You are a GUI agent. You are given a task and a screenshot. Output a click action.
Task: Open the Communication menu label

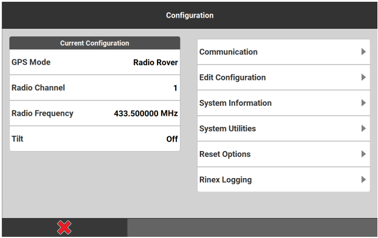pos(228,52)
